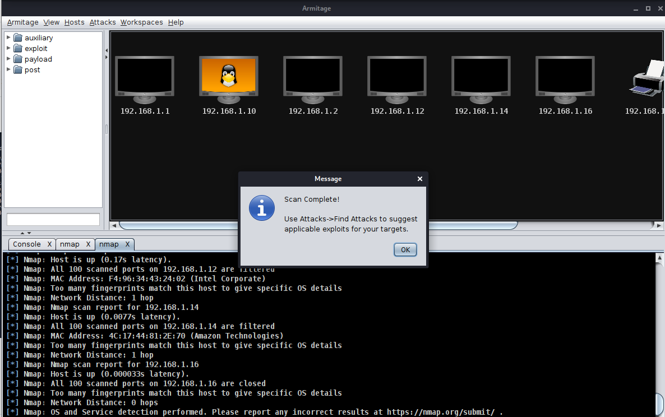This screenshot has height=417, width=665.
Task: Click the blue info icon in Message dialog
Action: pyautogui.click(x=262, y=208)
